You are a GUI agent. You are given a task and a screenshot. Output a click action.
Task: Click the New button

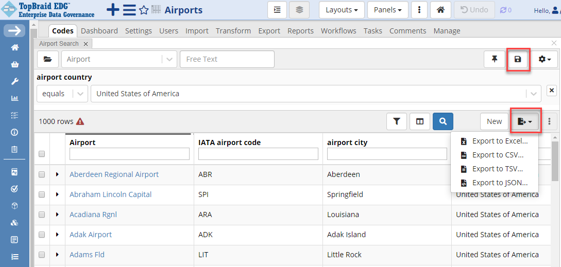click(x=494, y=121)
